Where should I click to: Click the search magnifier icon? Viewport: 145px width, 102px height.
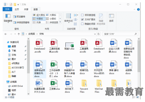(136, 34)
